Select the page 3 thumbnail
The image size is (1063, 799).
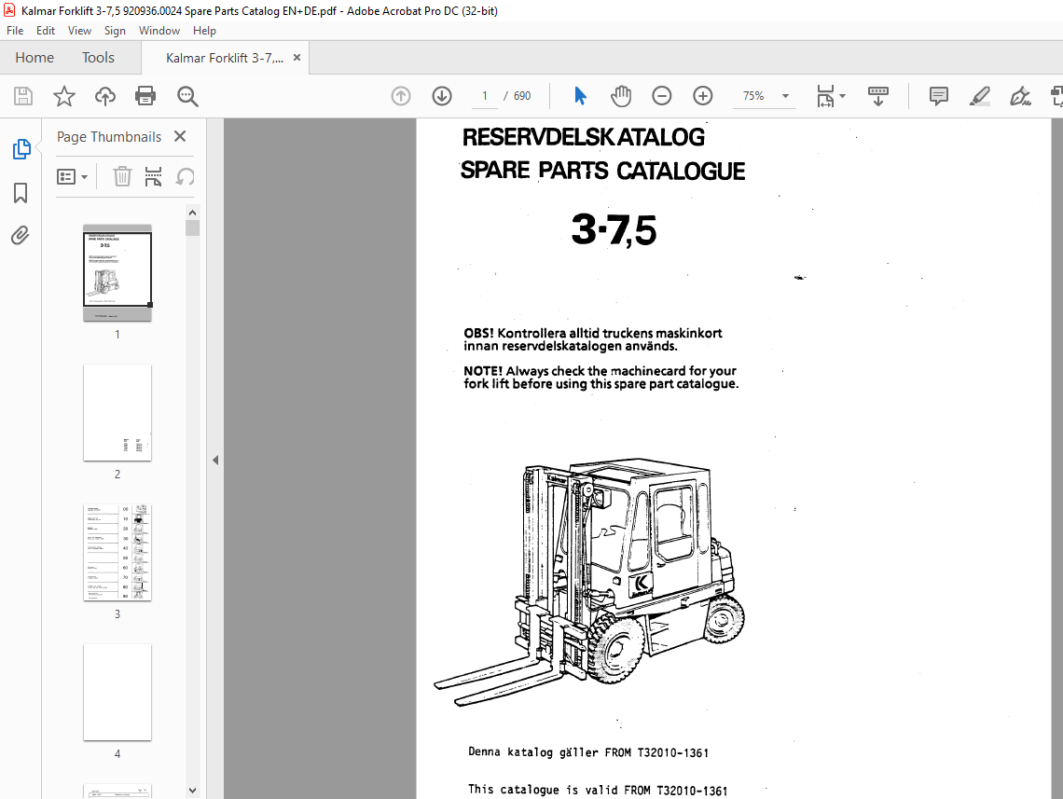click(x=117, y=552)
